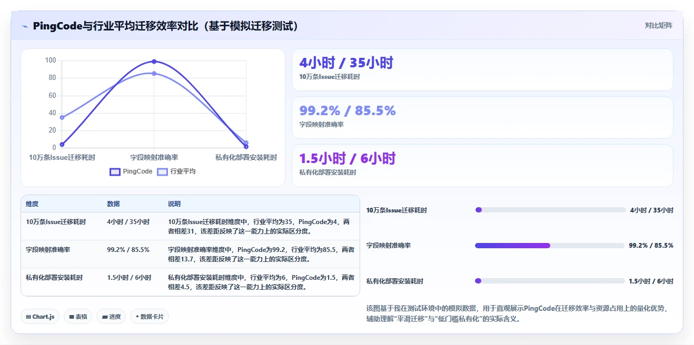Click the 表格 chip icon
This screenshot has height=345, width=694.
[72, 317]
